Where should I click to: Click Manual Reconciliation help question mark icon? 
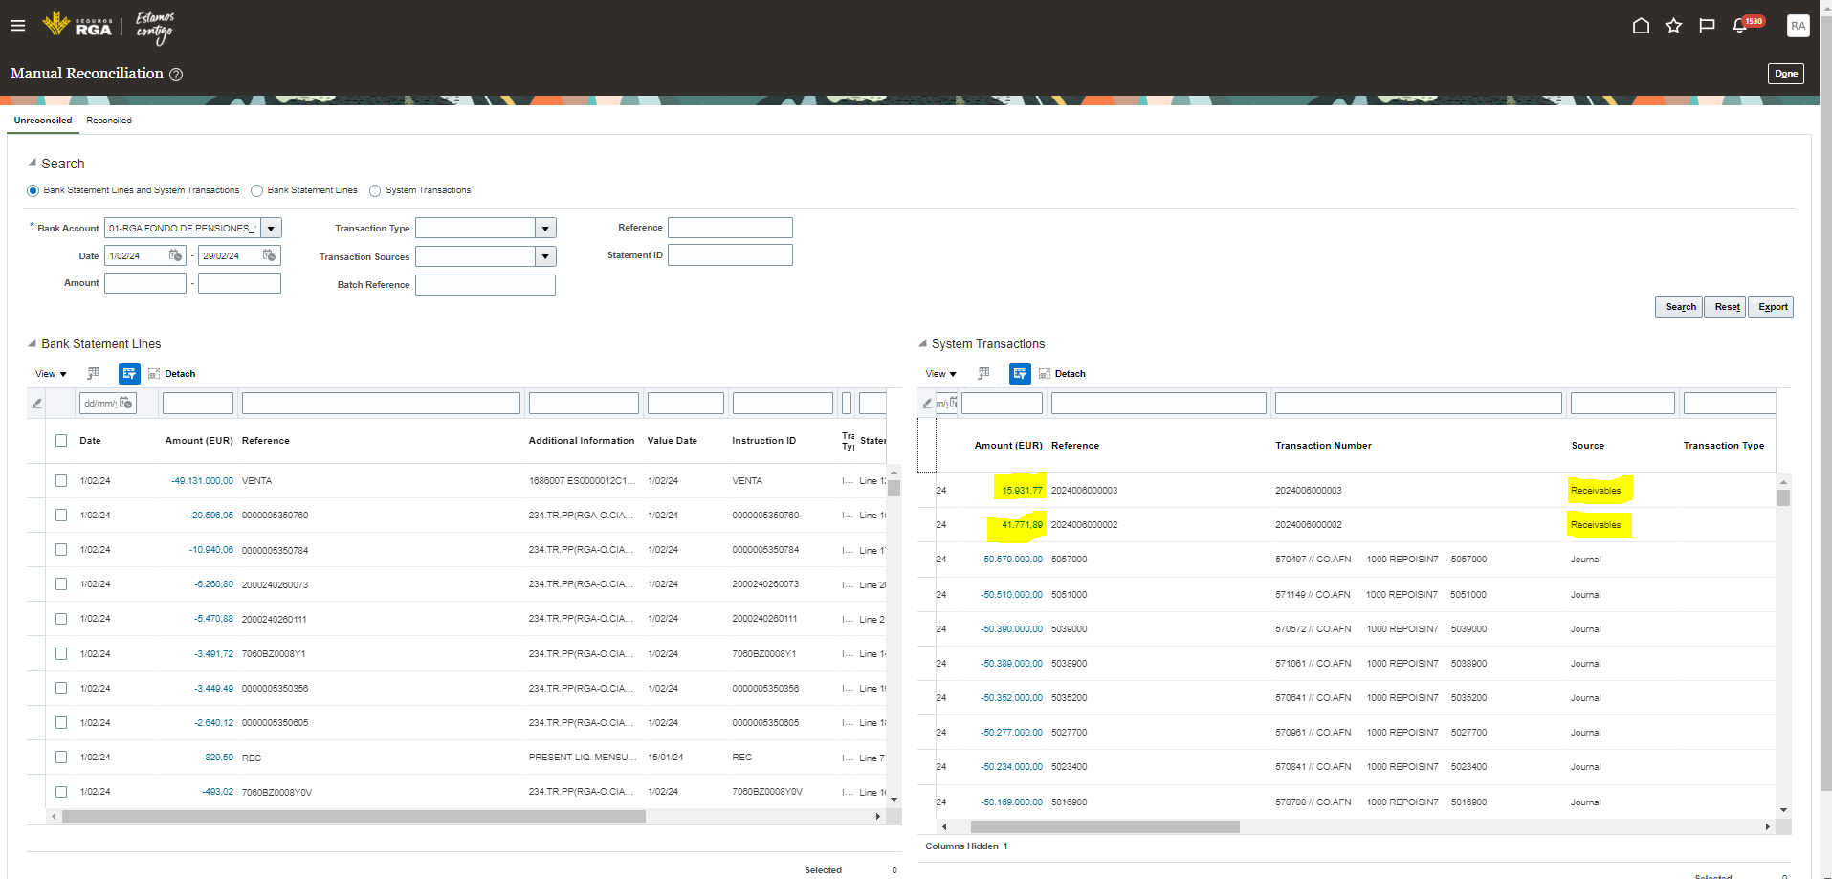pyautogui.click(x=176, y=75)
